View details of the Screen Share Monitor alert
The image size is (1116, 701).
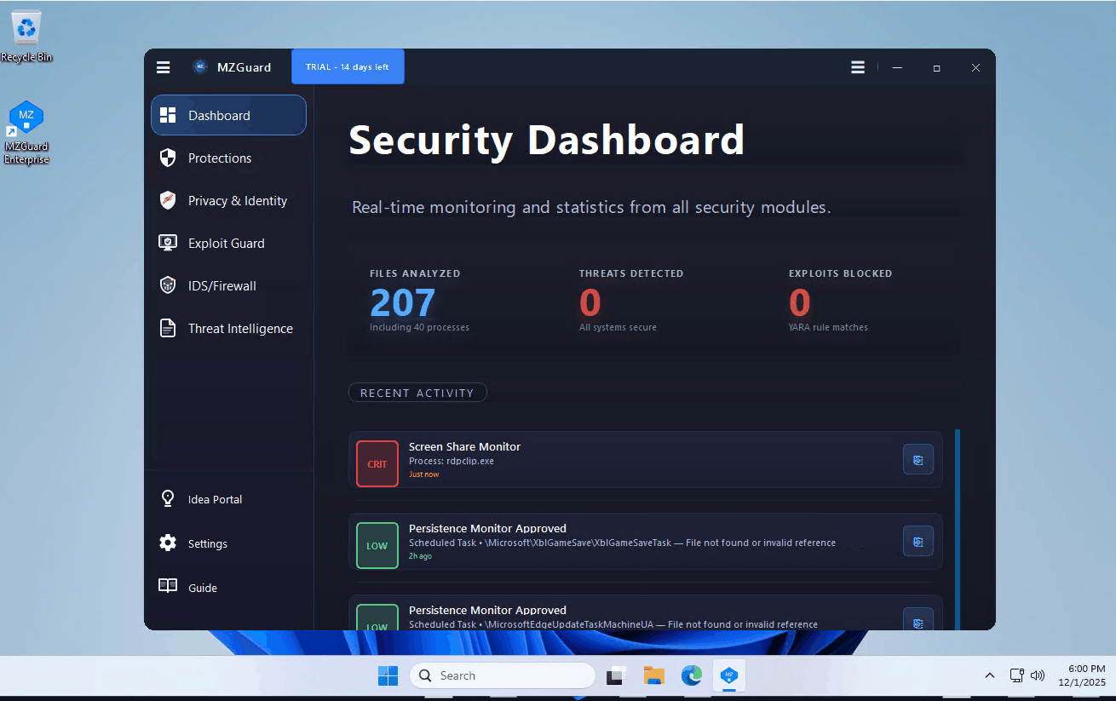click(918, 459)
